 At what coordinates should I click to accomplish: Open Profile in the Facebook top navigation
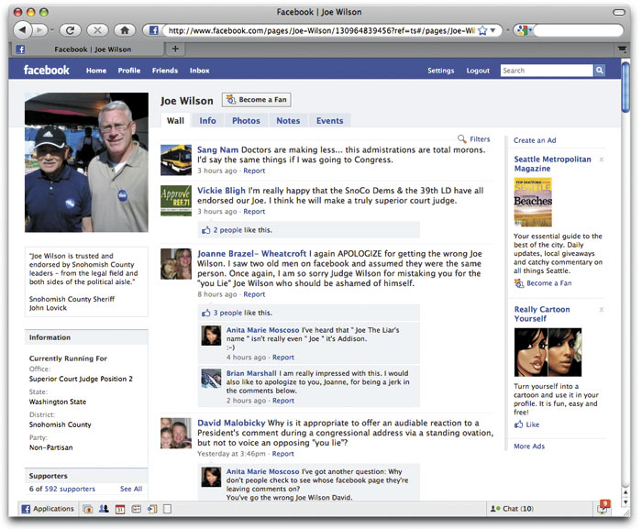point(129,71)
